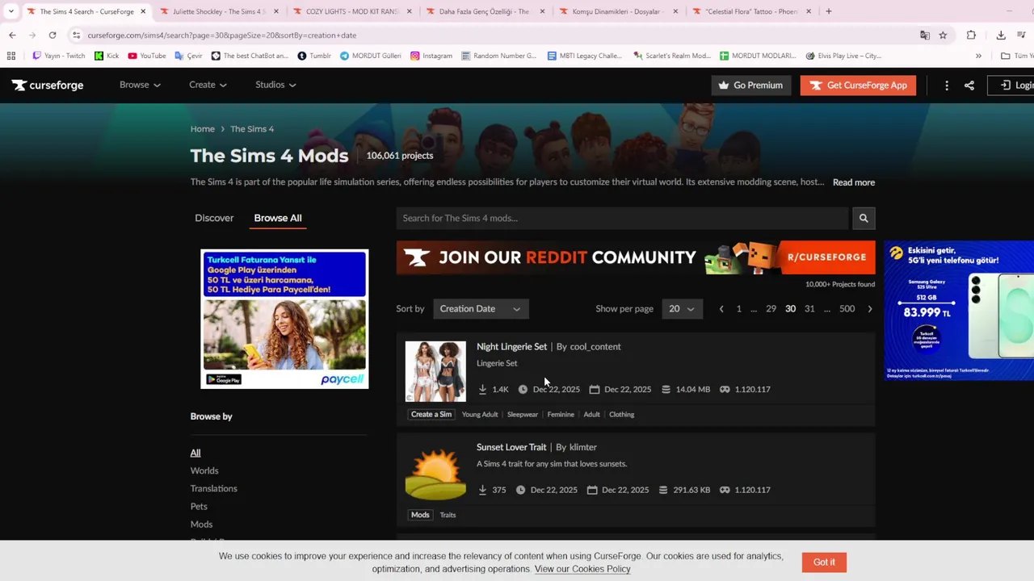Open a new browser tab

tap(829, 11)
